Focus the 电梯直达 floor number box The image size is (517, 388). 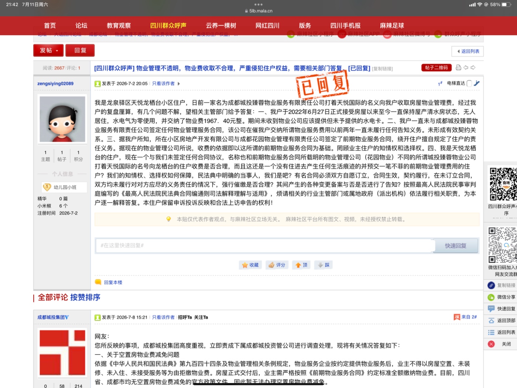[469, 83]
